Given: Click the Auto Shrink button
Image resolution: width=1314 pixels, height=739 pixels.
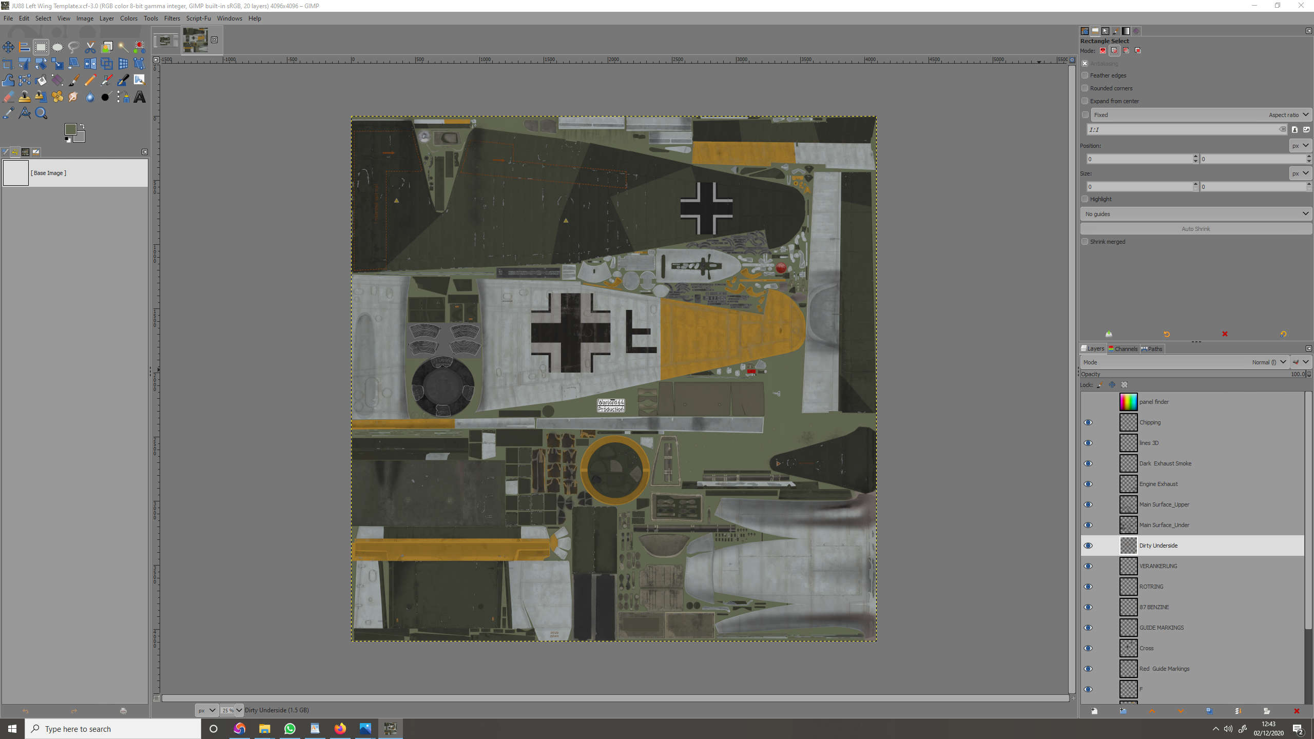Looking at the screenshot, I should tap(1195, 229).
